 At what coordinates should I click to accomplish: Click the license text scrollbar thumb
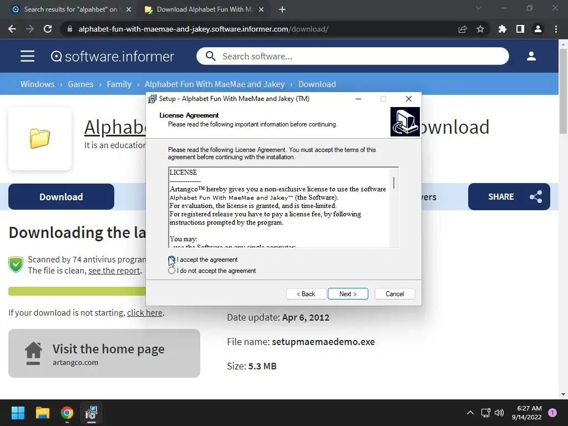(x=394, y=182)
